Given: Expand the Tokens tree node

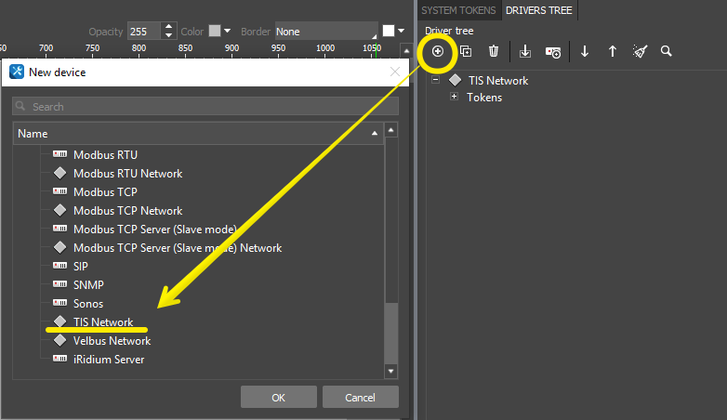Looking at the screenshot, I should click(x=455, y=97).
